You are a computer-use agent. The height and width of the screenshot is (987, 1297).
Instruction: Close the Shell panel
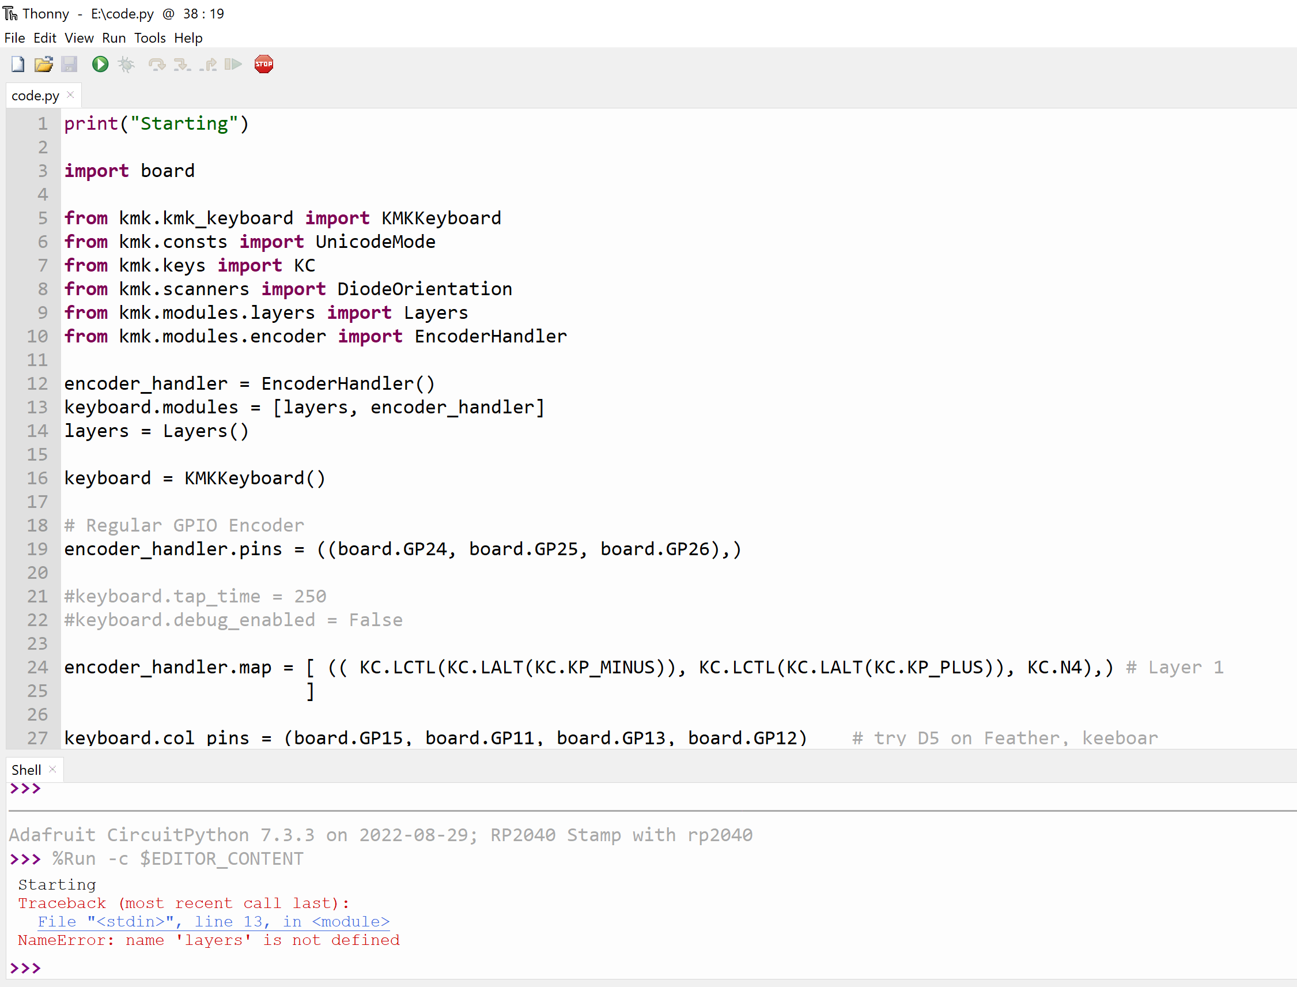pyautogui.click(x=52, y=768)
